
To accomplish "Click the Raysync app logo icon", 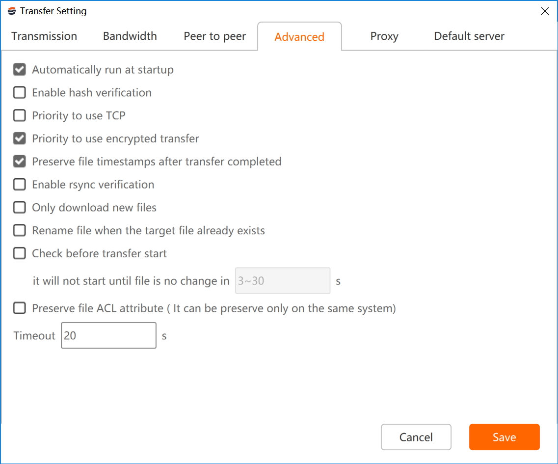I will tap(12, 11).
